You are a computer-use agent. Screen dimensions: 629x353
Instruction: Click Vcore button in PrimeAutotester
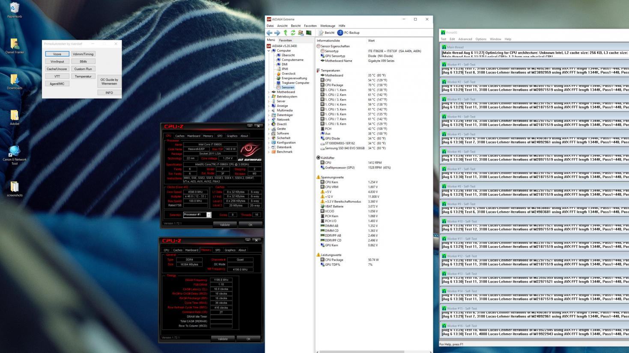click(x=57, y=54)
